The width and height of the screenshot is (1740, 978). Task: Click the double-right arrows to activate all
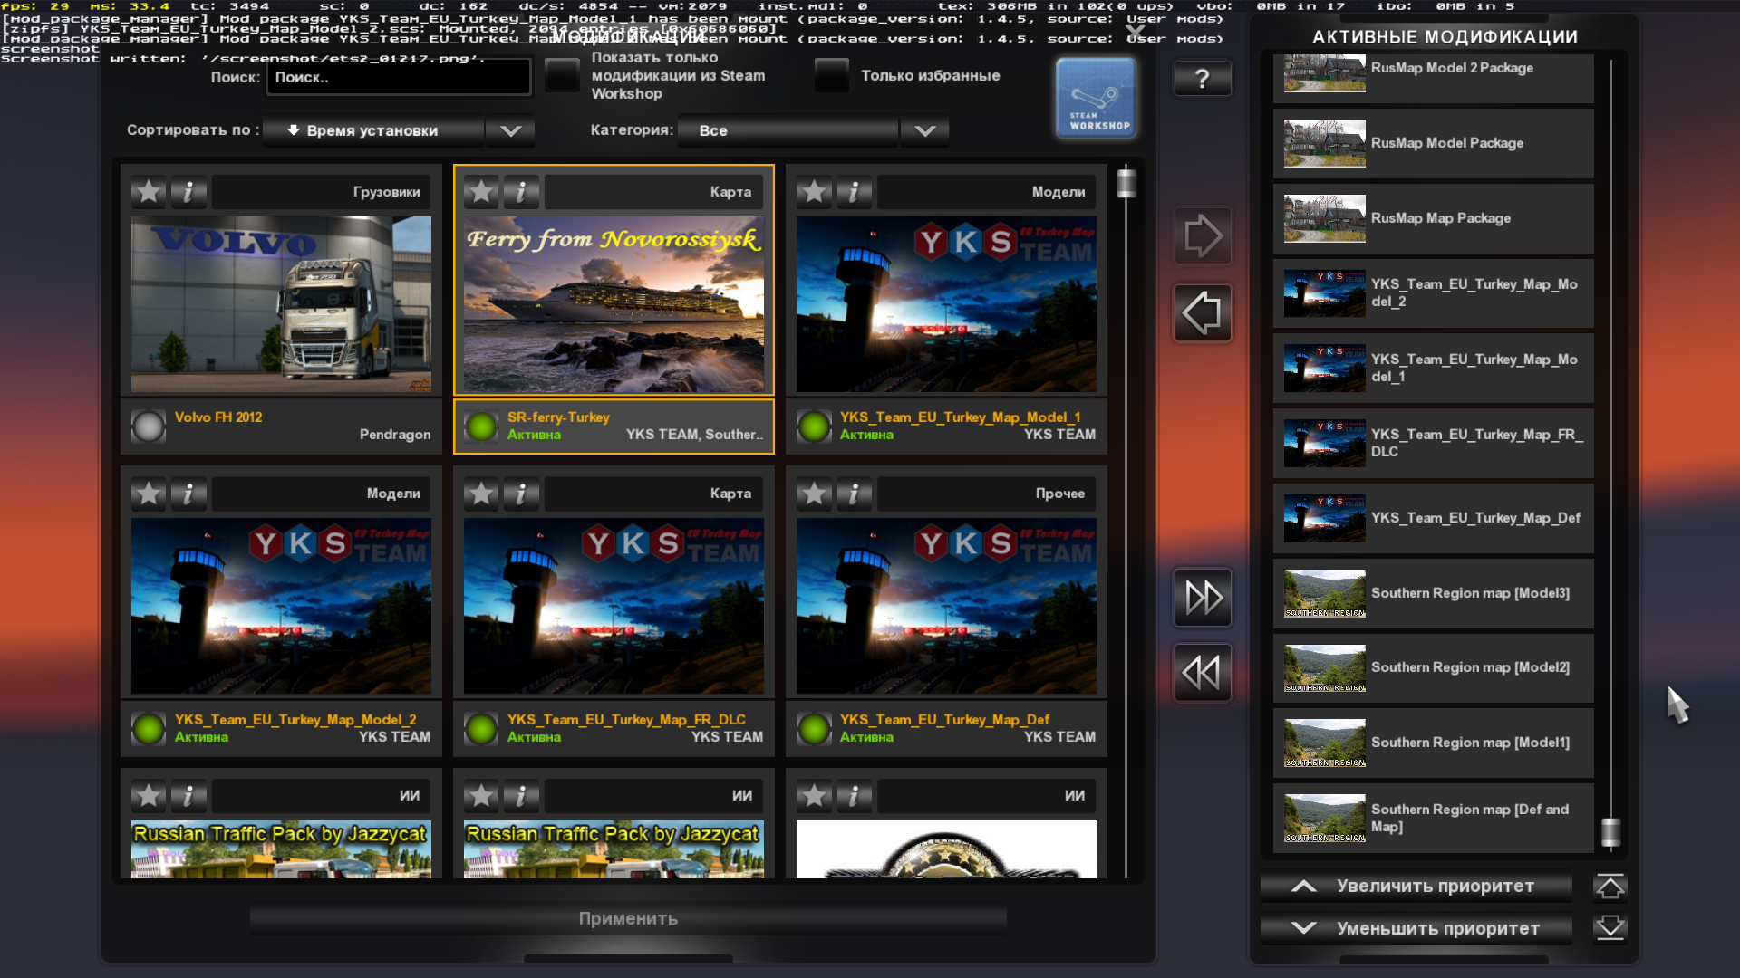click(x=1203, y=597)
